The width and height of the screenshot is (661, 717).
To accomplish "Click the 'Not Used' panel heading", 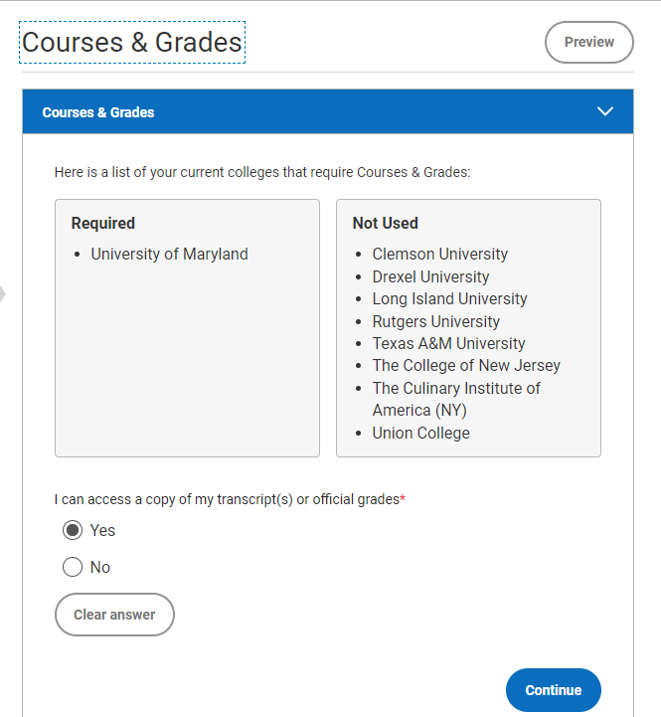I will (385, 223).
